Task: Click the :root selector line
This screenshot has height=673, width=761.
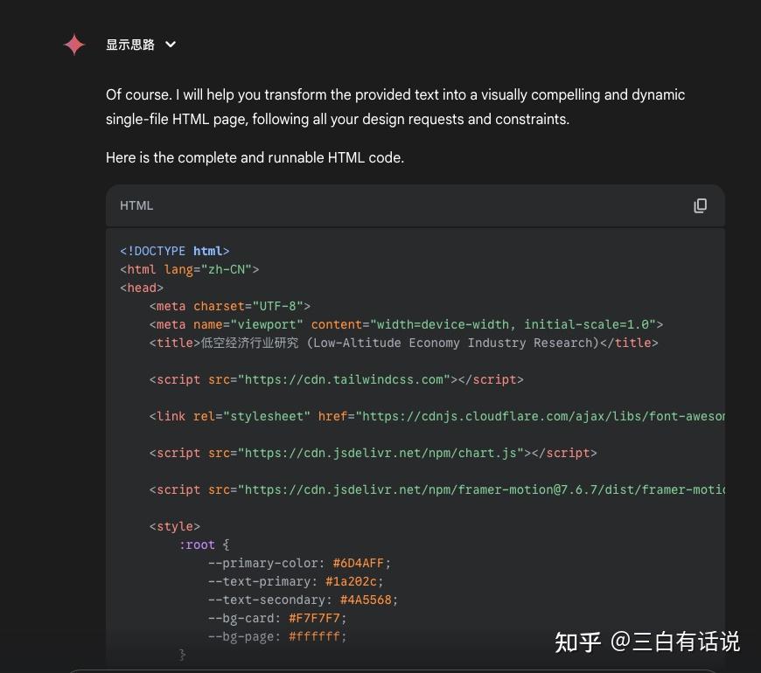Action: 205,545
